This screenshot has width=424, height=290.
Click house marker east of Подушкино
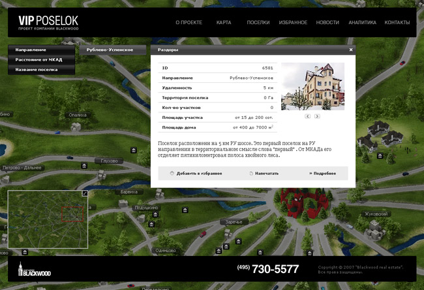point(185,210)
